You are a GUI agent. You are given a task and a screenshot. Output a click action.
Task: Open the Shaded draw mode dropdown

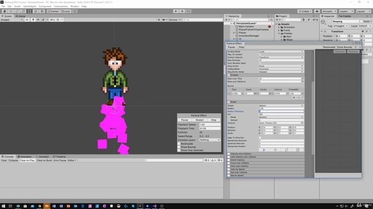pyautogui.click(x=12, y=20)
